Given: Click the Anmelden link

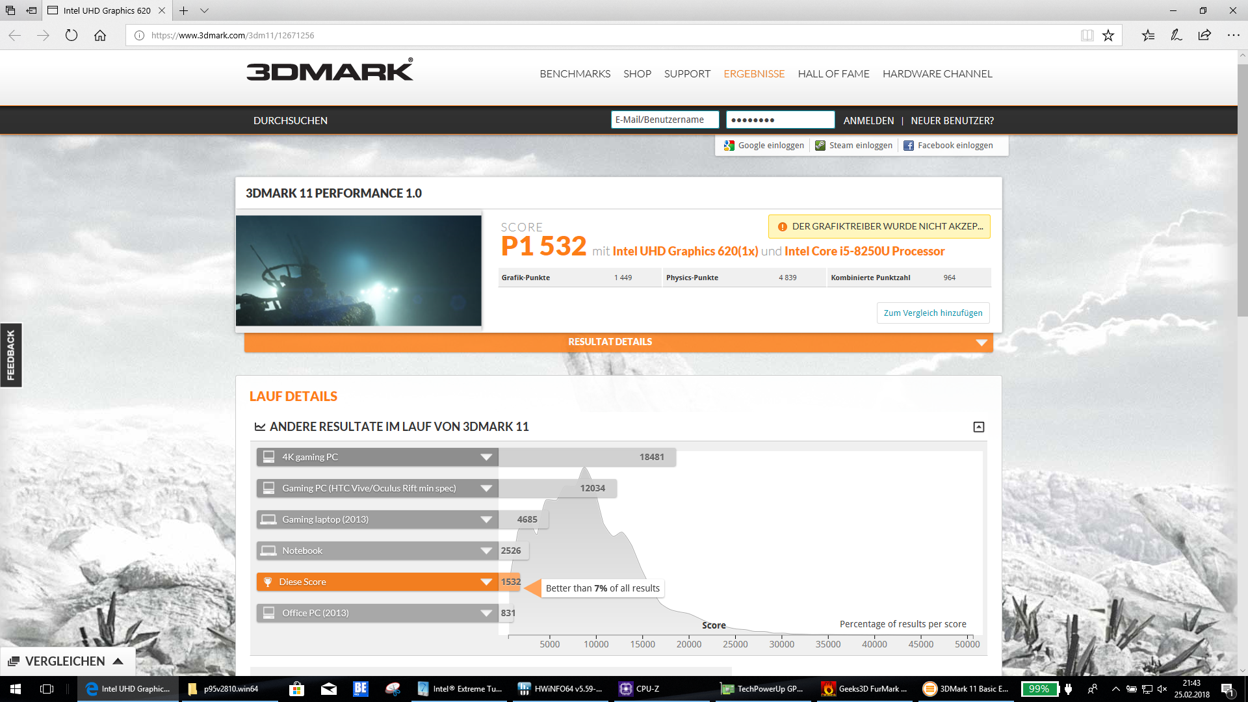Looking at the screenshot, I should coord(868,121).
